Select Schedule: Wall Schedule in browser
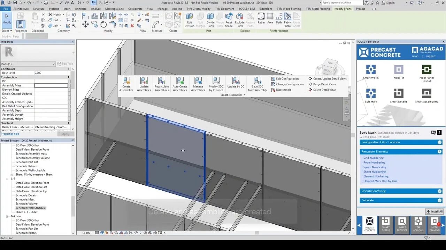Screen dimensions: 446x250 point(31,208)
